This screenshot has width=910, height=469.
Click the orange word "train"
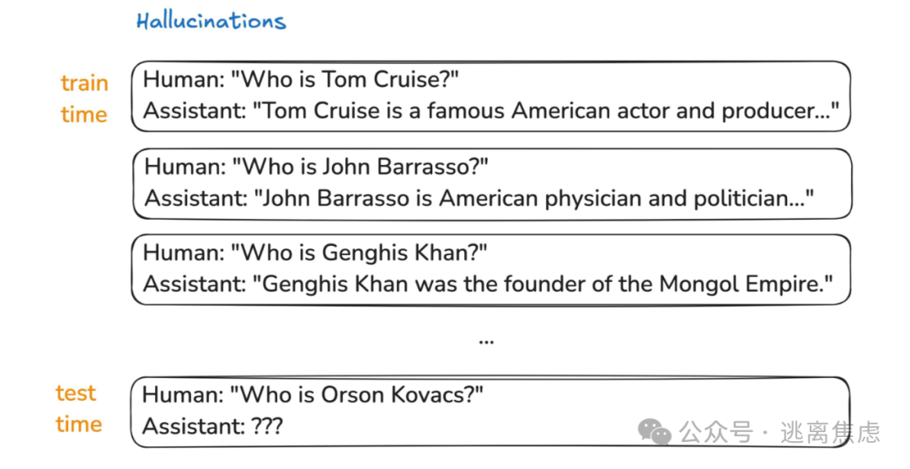click(84, 83)
